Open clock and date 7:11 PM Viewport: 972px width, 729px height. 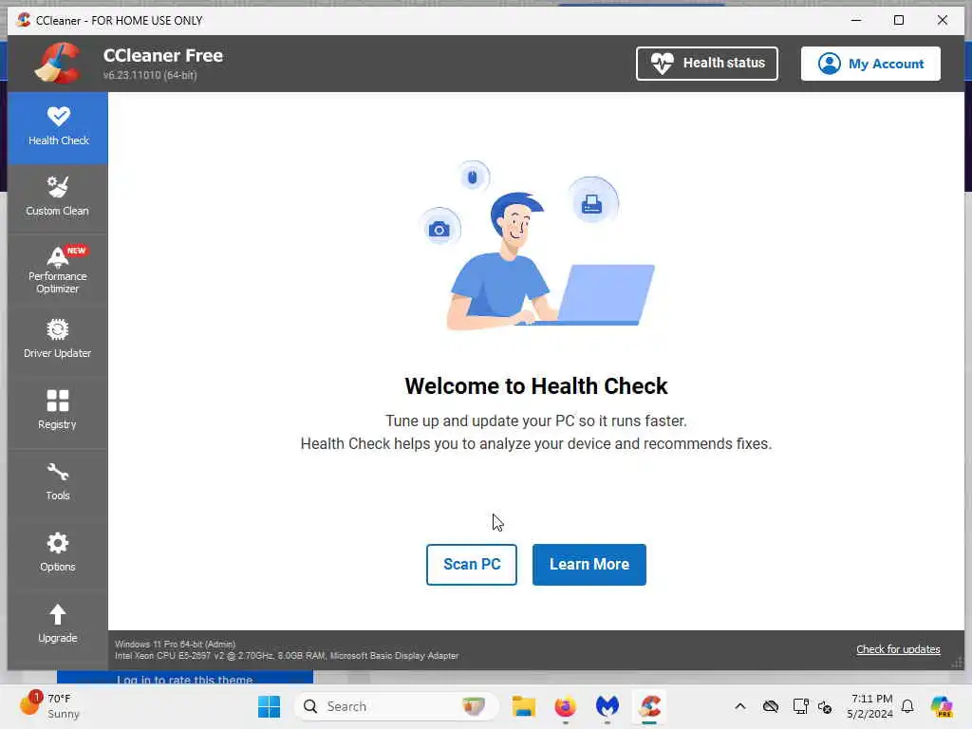pos(871,706)
